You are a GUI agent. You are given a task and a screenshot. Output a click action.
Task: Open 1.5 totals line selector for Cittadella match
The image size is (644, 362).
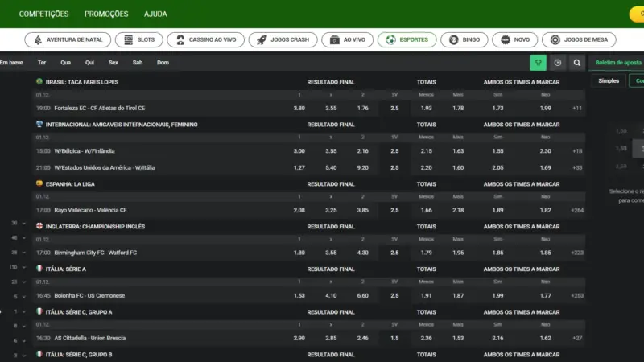pos(394,338)
